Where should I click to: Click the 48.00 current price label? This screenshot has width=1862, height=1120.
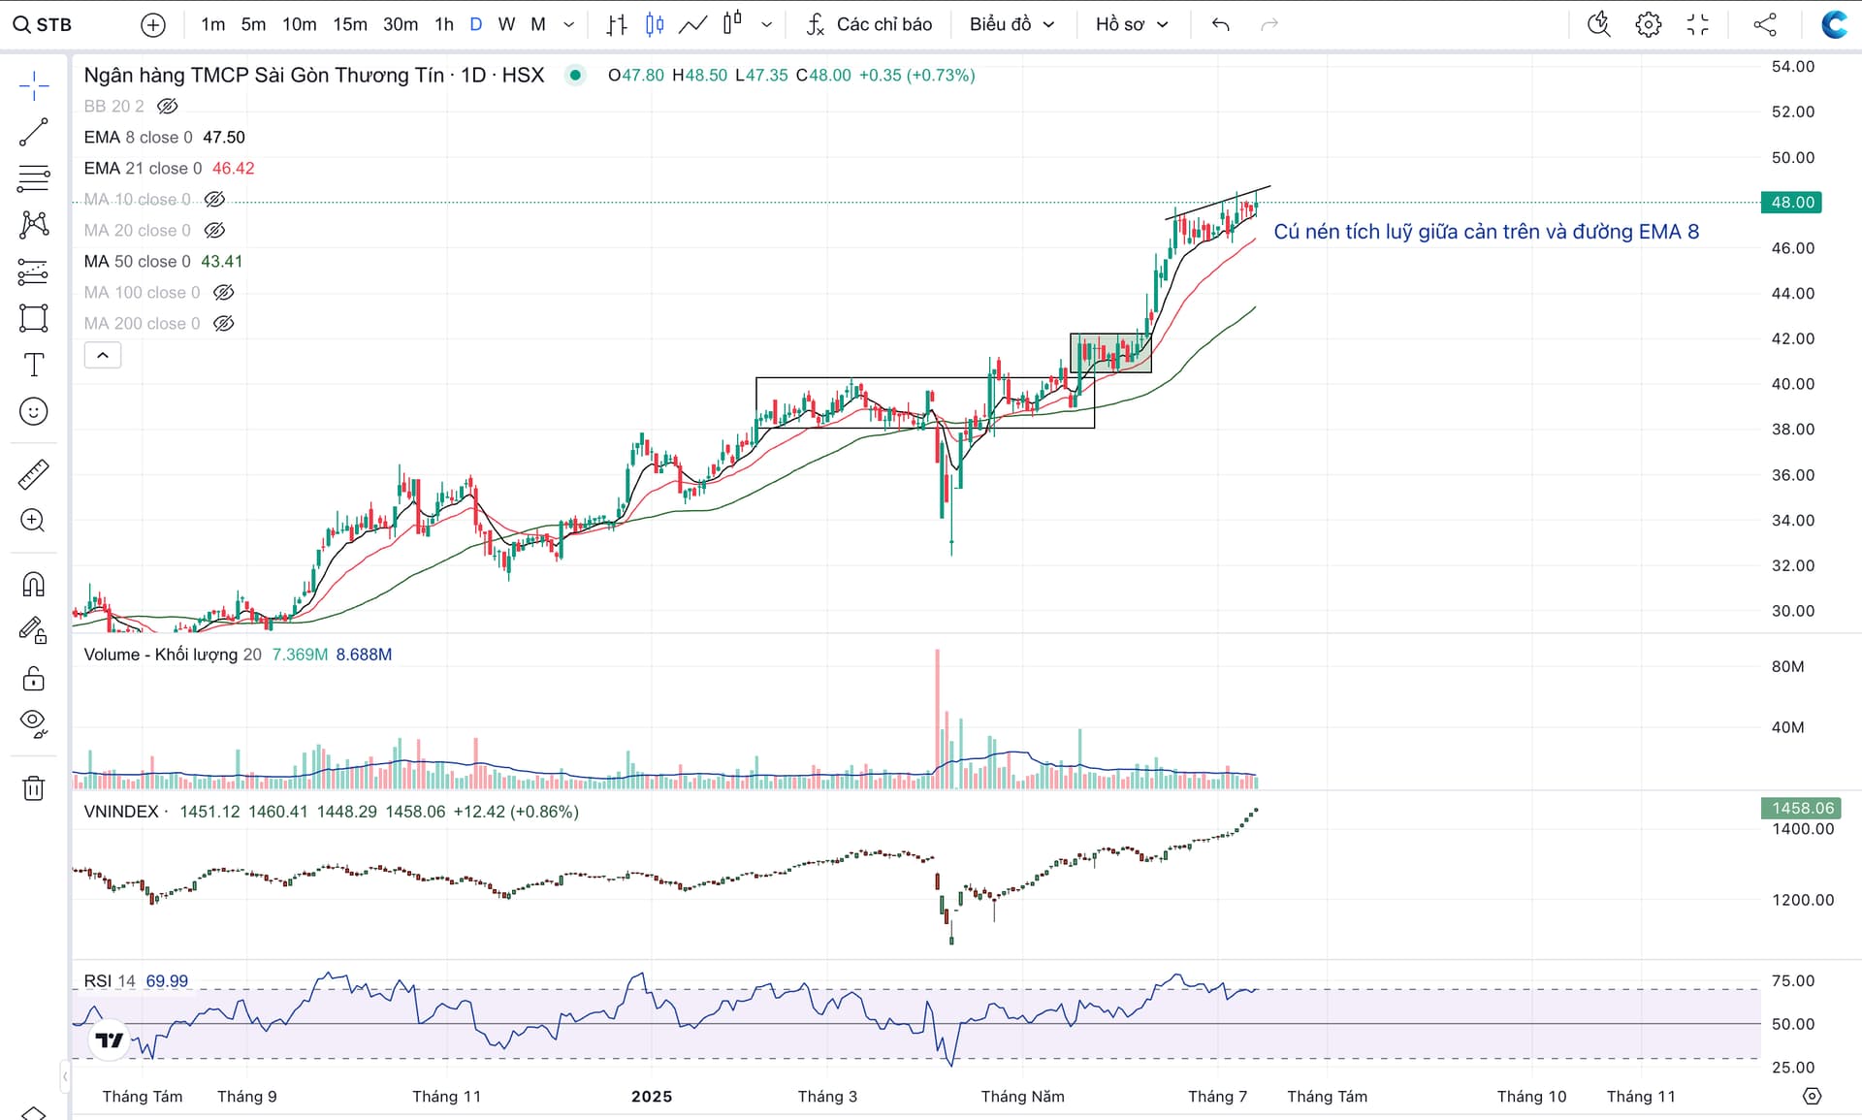click(1791, 202)
